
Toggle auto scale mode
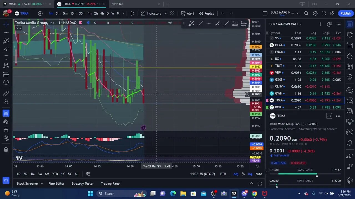(x=259, y=174)
